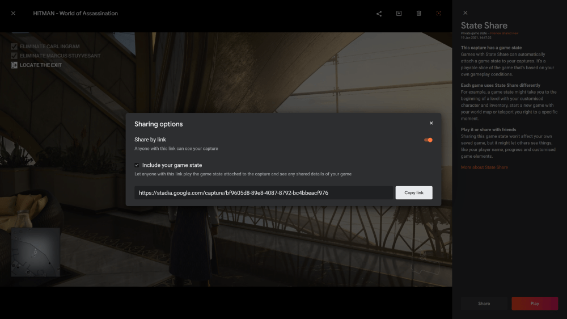The image size is (567, 319).
Task: Click the stadia capture URL field
Action: click(263, 192)
